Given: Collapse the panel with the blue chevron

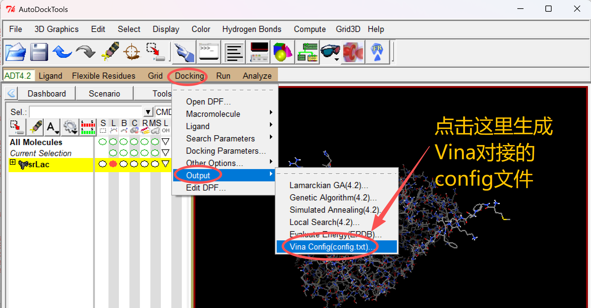Looking at the screenshot, I should coord(11,93).
